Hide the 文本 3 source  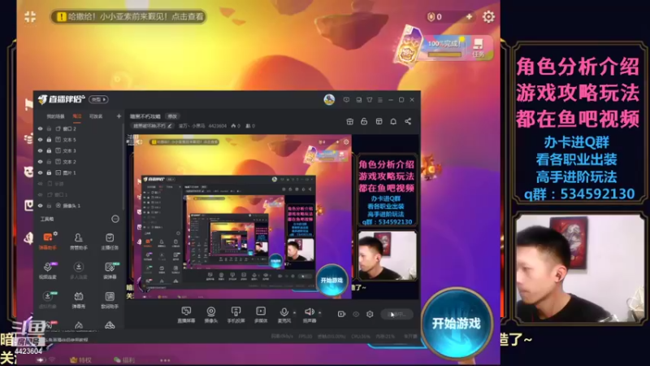pos(40,150)
